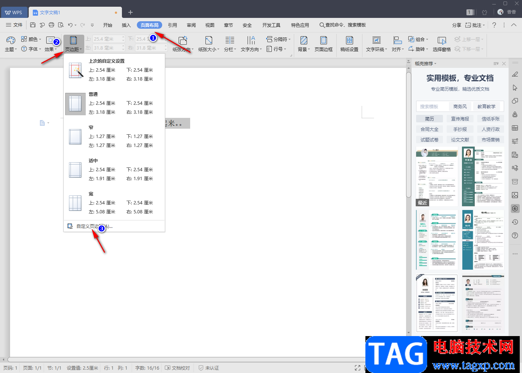Select the 窄 (Narrow) margin preset
The image size is (522, 373).
(x=114, y=137)
